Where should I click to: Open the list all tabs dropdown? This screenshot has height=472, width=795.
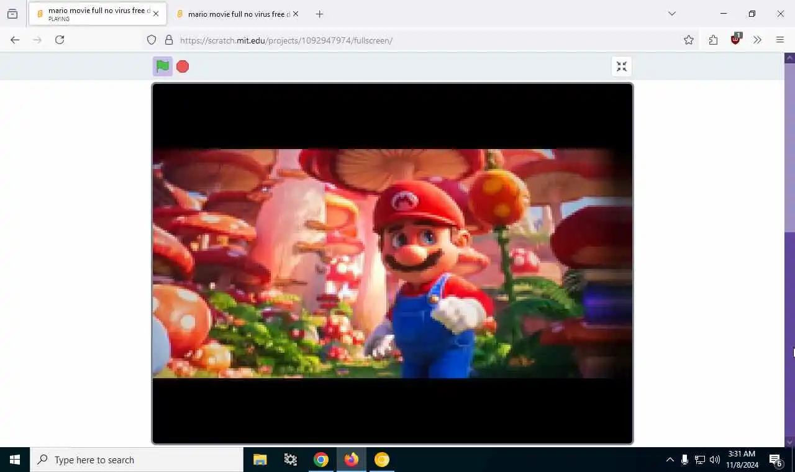click(x=671, y=14)
